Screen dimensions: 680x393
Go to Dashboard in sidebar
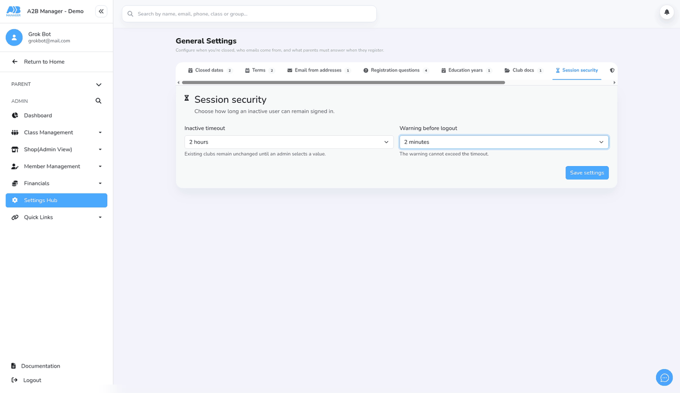[56, 116]
